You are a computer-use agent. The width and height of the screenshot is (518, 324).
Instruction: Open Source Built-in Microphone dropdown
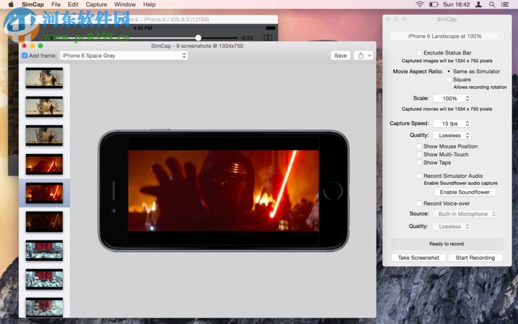[x=465, y=214]
